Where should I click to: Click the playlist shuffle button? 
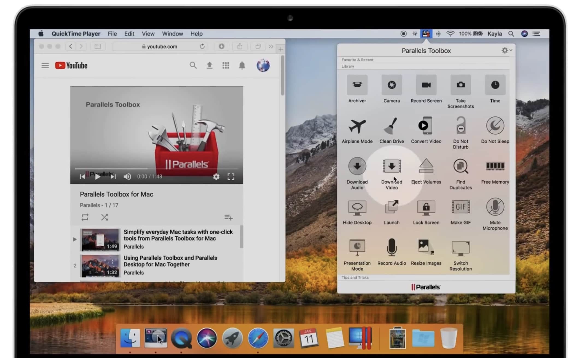[x=104, y=217]
